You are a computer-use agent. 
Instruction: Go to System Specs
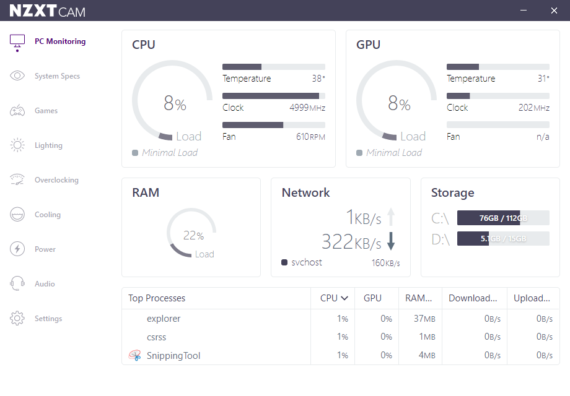(57, 76)
